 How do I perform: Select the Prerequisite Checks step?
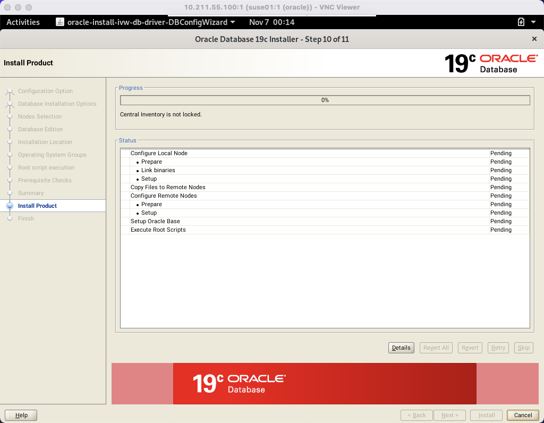tap(45, 180)
